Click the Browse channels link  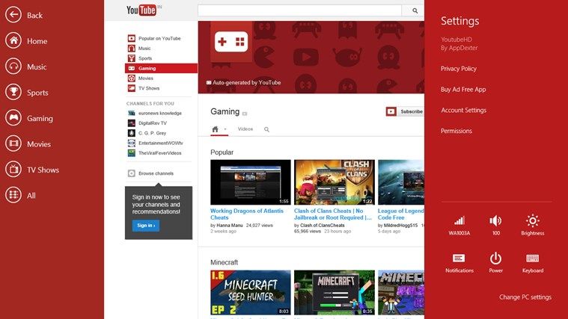[156, 173]
